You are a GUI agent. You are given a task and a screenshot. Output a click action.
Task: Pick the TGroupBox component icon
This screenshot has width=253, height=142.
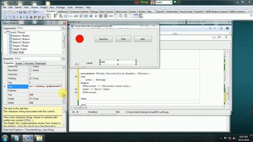click(116, 16)
